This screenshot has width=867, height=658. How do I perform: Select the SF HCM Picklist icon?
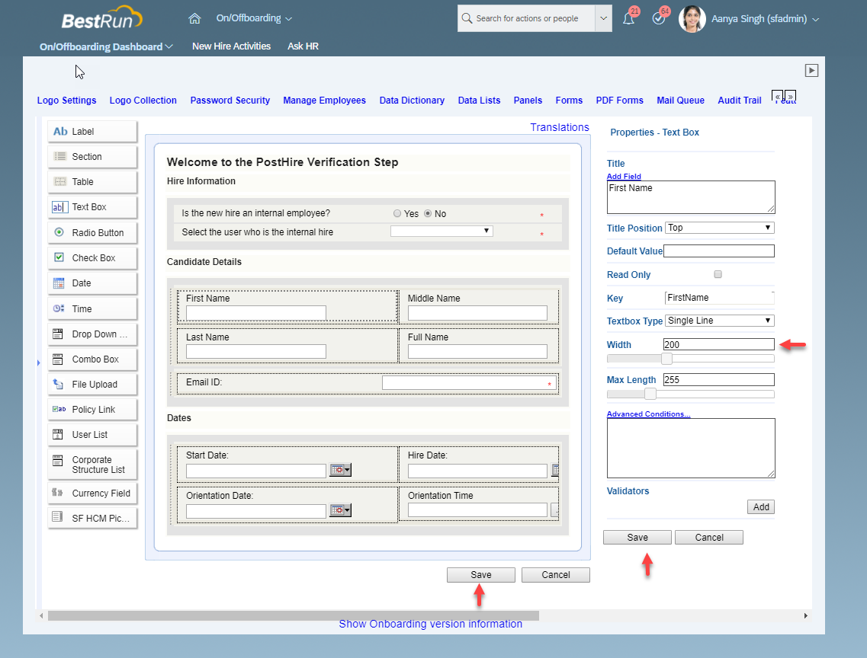pos(57,516)
